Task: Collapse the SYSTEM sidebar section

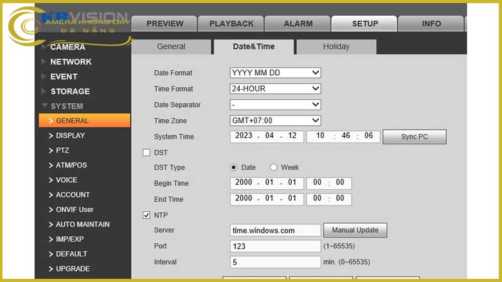Action: coord(67,106)
